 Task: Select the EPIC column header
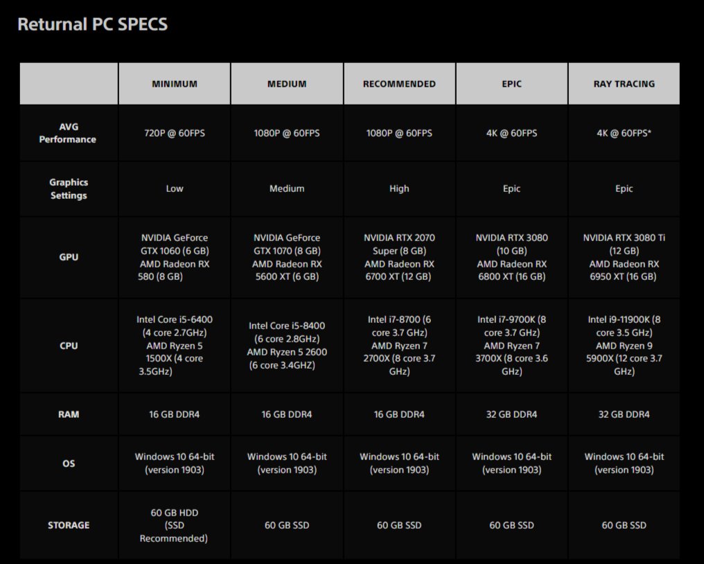click(512, 84)
